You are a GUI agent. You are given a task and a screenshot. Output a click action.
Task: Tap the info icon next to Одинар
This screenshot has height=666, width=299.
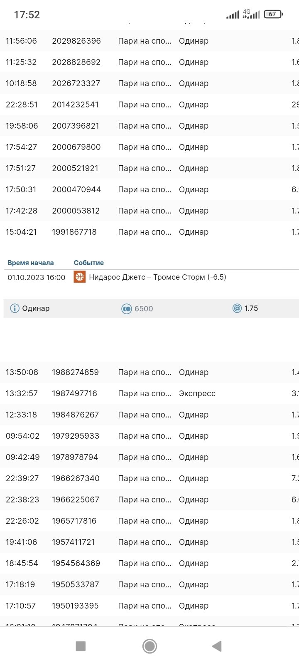[15, 308]
